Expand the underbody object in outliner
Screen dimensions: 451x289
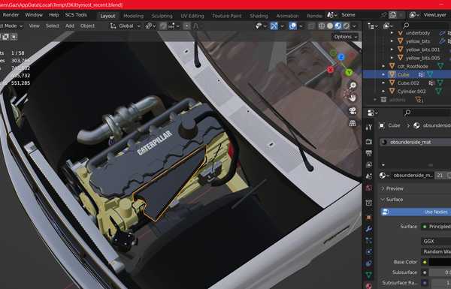[392, 33]
